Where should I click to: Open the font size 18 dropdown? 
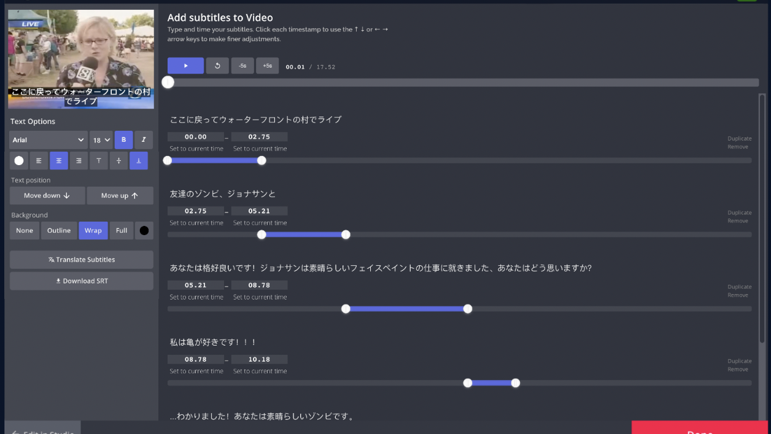click(101, 140)
